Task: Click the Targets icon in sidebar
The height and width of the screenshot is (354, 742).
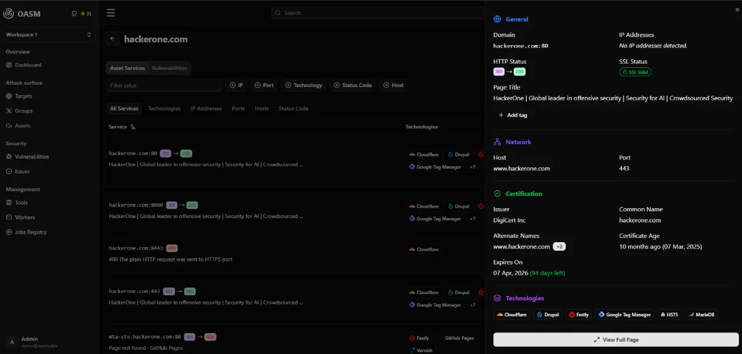Action: [x=9, y=96]
